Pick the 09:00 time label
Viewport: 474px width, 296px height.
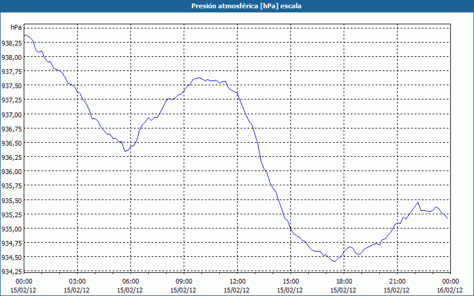coord(184,282)
